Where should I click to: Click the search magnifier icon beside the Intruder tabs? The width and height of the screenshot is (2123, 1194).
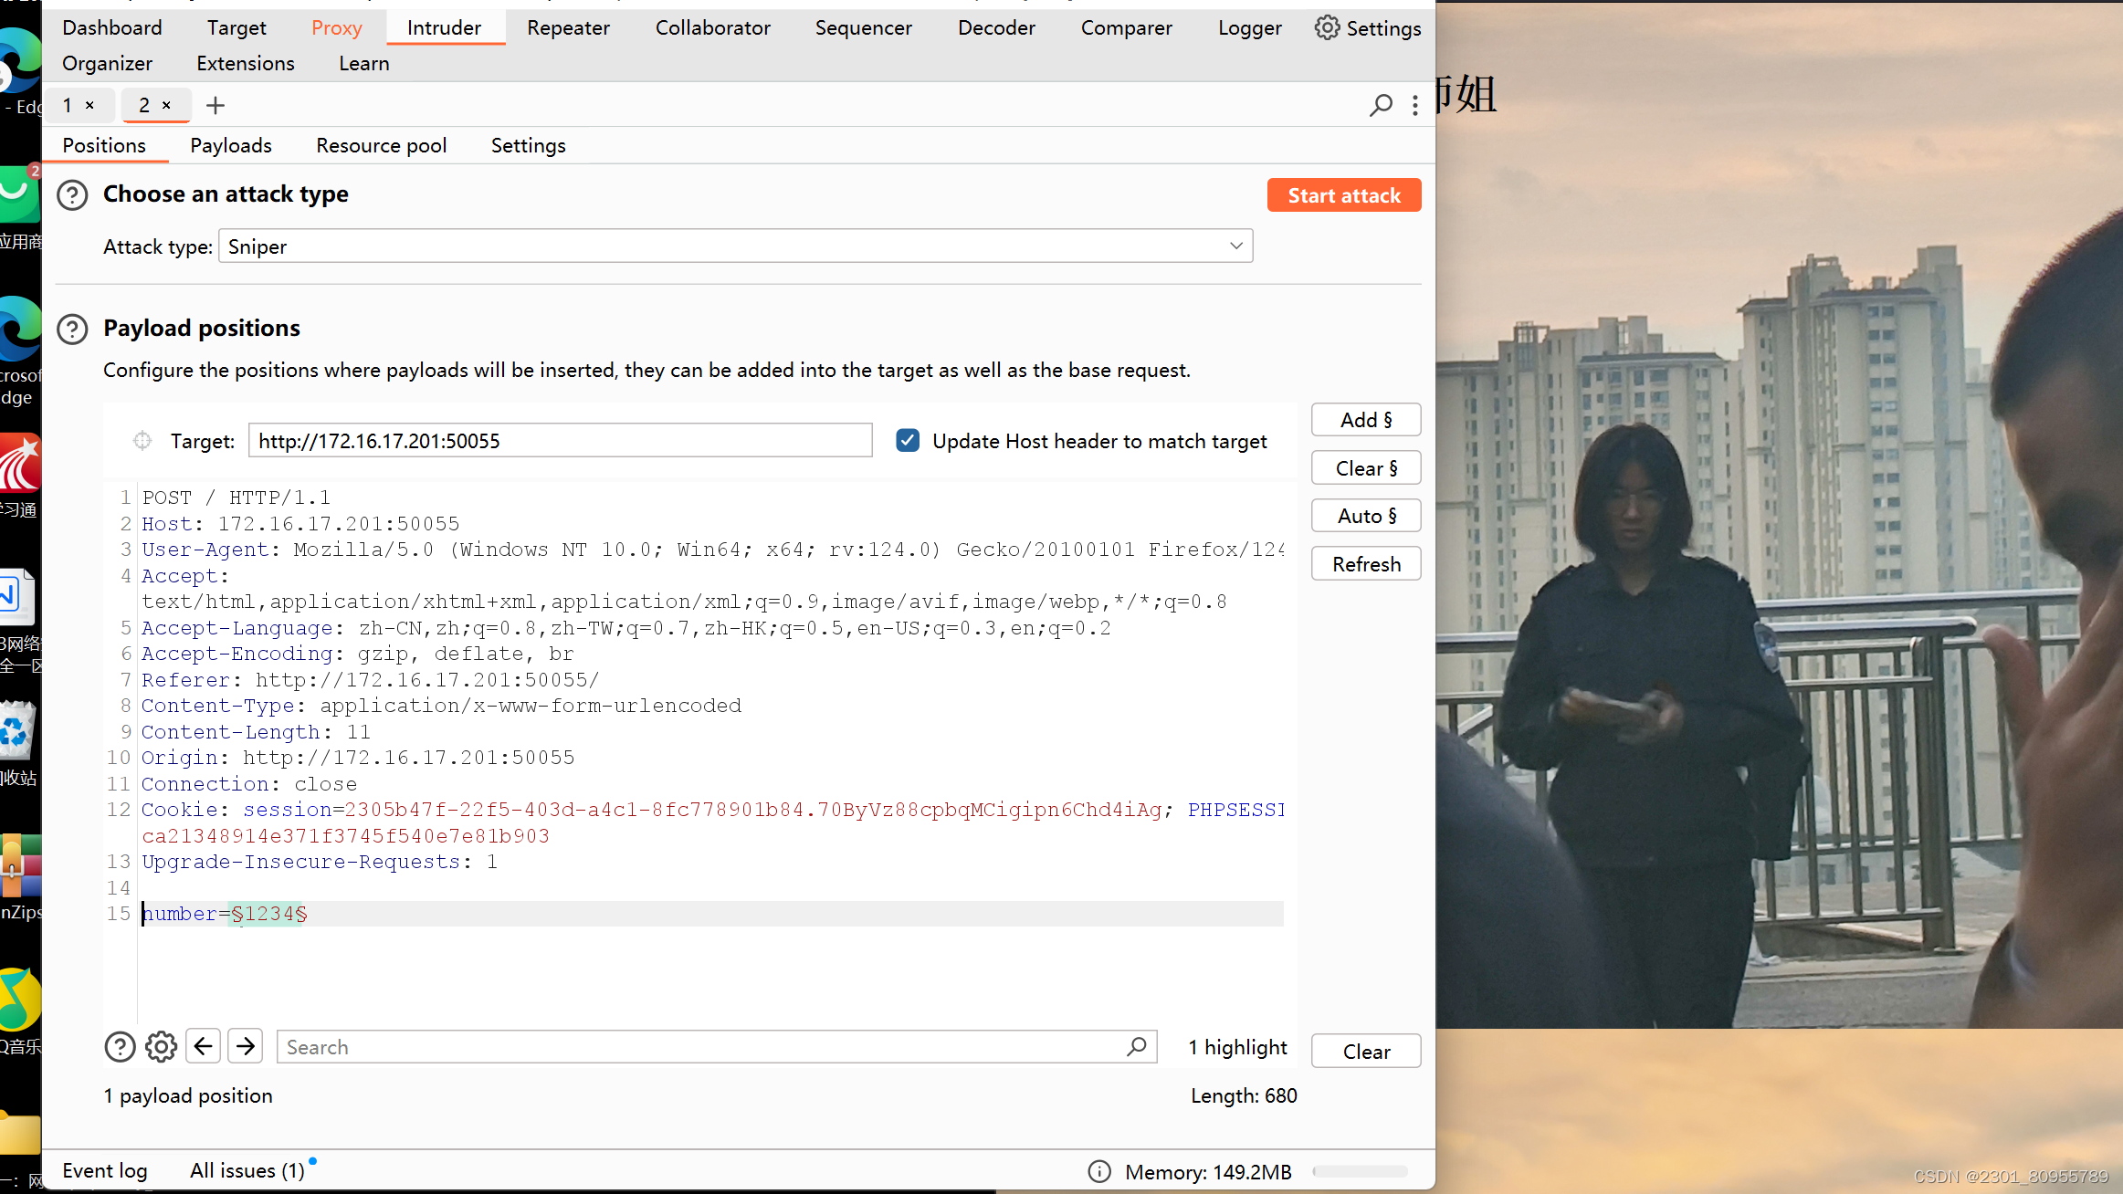(1381, 105)
